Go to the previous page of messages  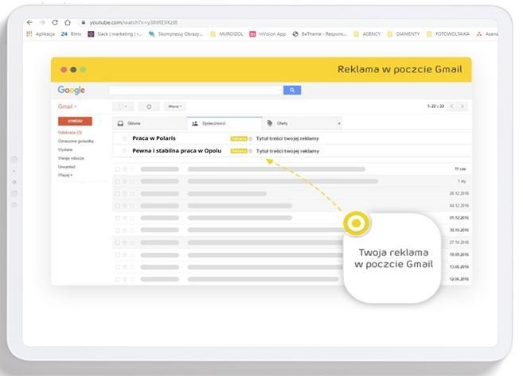pyautogui.click(x=452, y=107)
